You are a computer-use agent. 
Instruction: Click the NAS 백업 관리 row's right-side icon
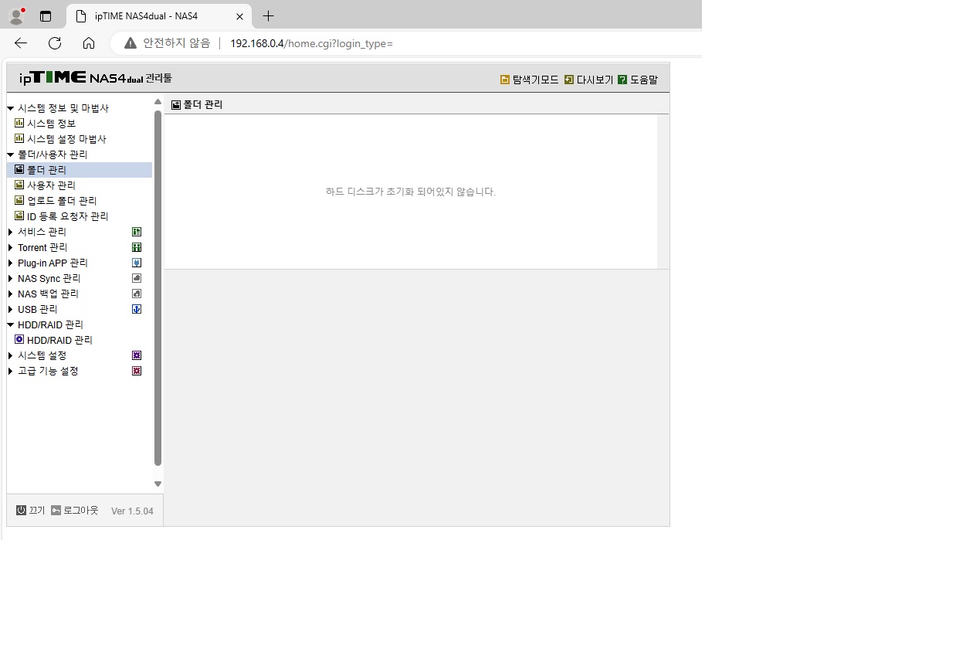[x=137, y=294]
